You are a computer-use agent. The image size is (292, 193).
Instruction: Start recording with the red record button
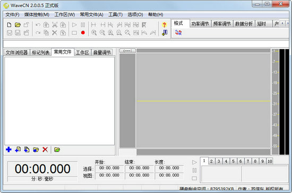click(83, 33)
